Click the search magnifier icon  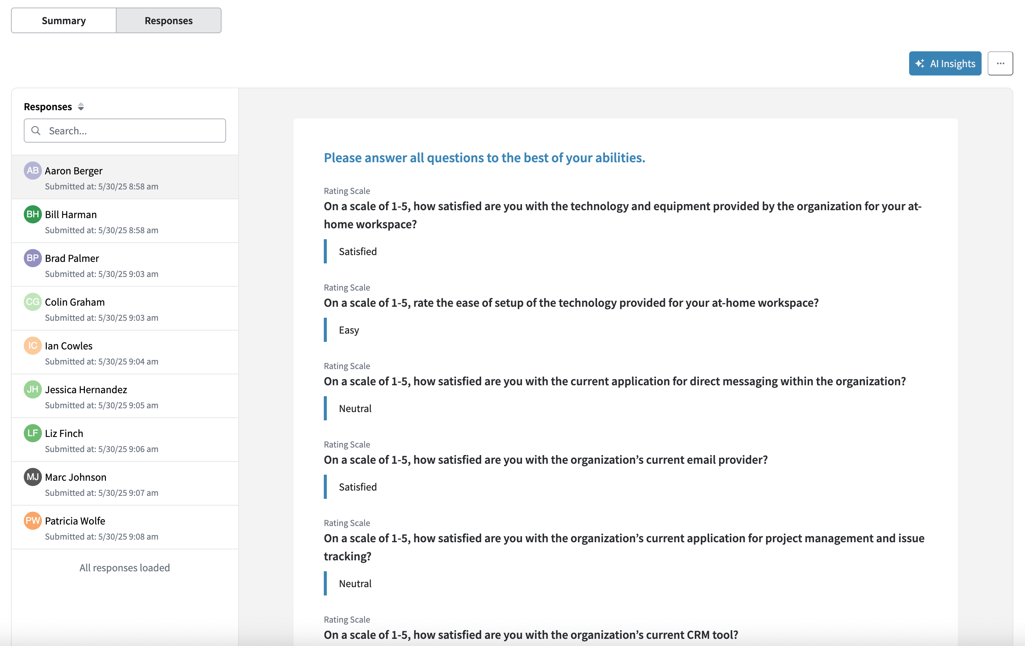click(36, 131)
